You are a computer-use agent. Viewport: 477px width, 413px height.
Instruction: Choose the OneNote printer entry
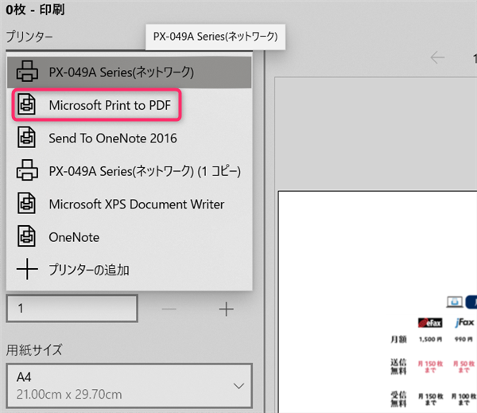[130, 237]
